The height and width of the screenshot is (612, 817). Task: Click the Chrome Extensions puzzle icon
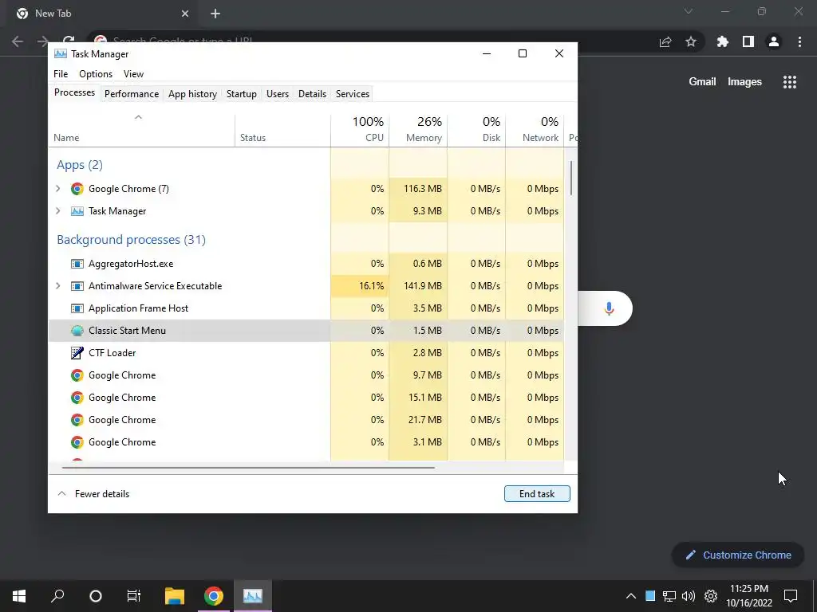[x=722, y=41]
